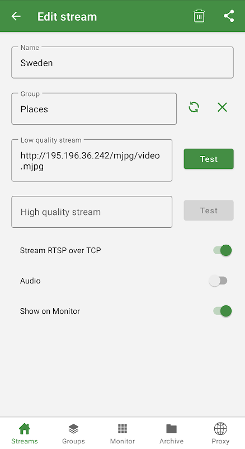This screenshot has height=449, width=245.
Task: Select the Places group field
Action: coord(94,108)
